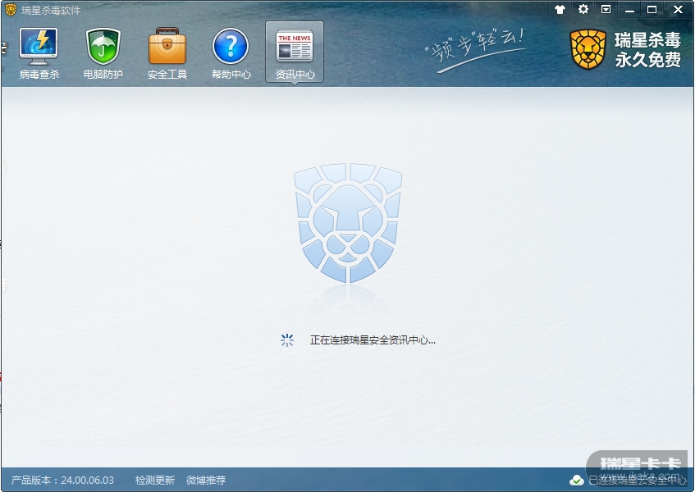Click the 已连接瑞星云安全中心 status text
The width and height of the screenshot is (695, 492).
[638, 480]
